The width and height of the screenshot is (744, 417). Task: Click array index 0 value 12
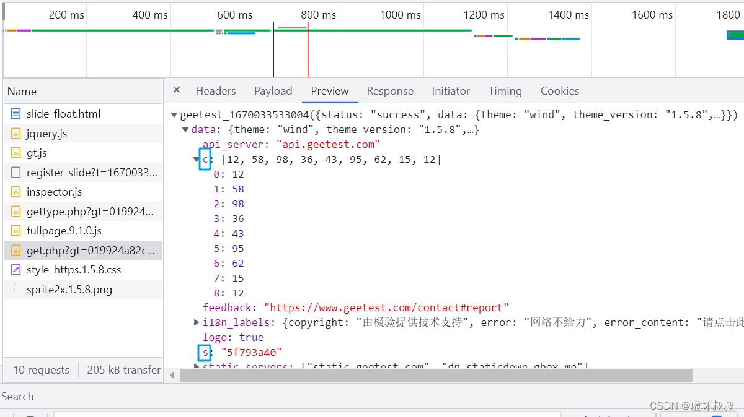click(x=238, y=174)
